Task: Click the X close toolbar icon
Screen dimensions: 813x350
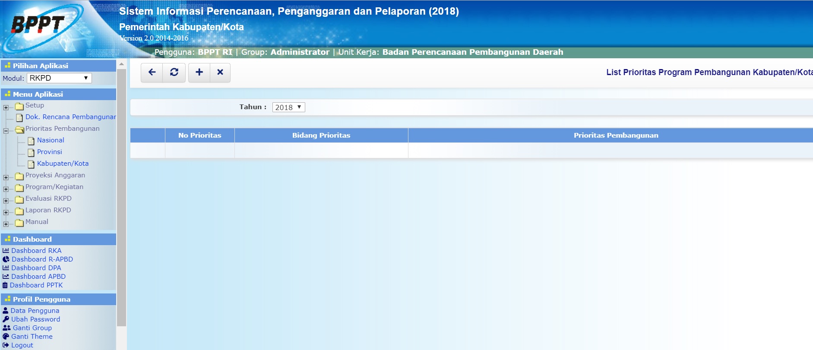Action: click(x=220, y=72)
